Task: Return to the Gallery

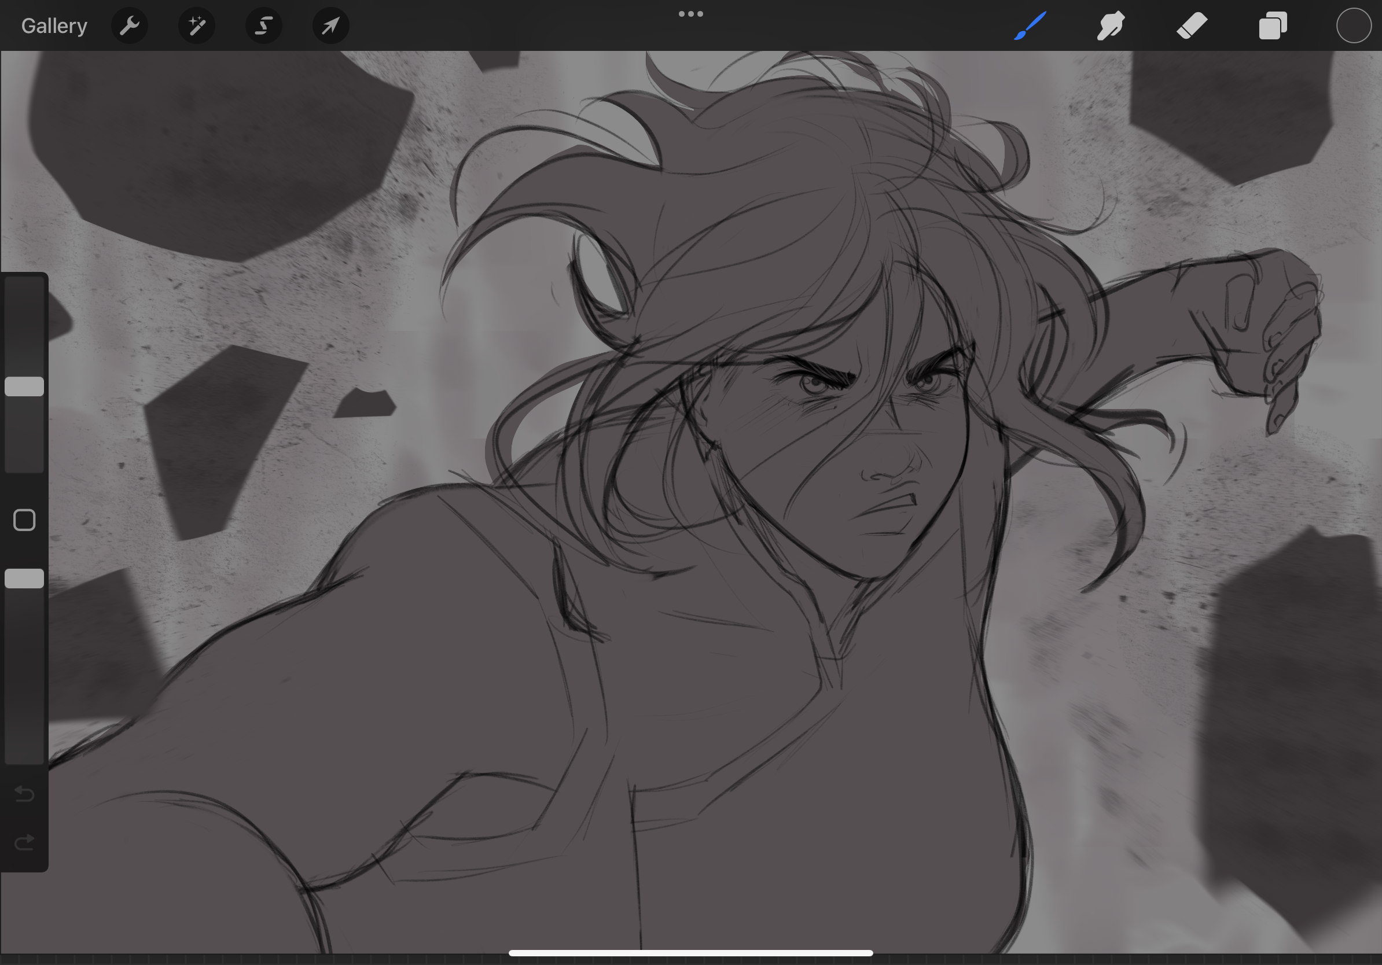Action: click(54, 26)
